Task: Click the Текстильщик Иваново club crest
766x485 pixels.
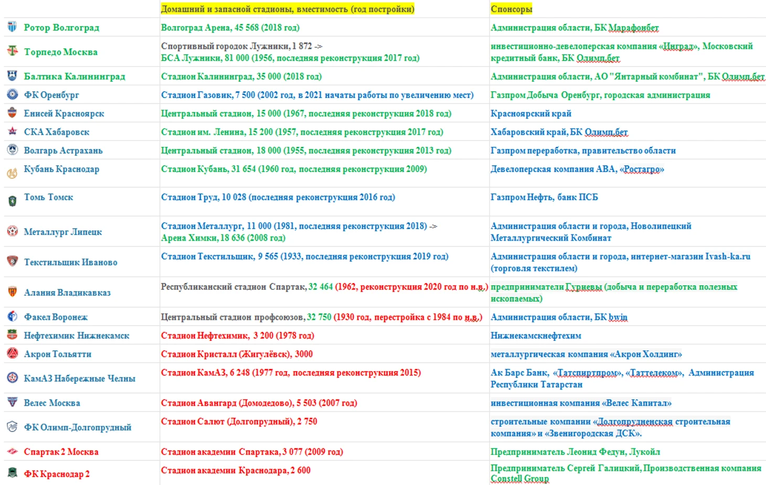Action: (12, 261)
